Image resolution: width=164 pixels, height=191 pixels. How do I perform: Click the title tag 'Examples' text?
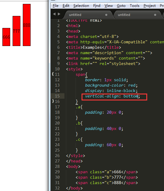coord(92,48)
